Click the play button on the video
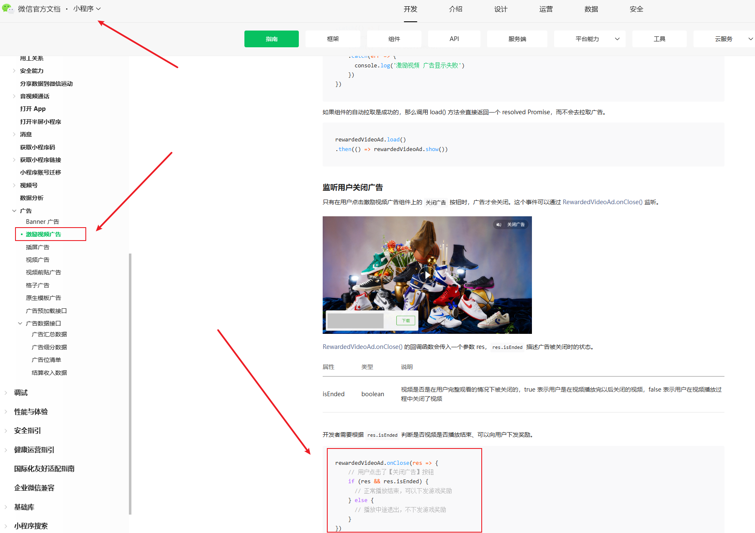Screen dimensions: 755x533 426,275
